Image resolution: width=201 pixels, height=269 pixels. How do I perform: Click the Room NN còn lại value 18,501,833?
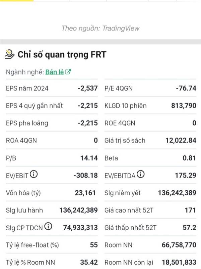click(x=179, y=262)
